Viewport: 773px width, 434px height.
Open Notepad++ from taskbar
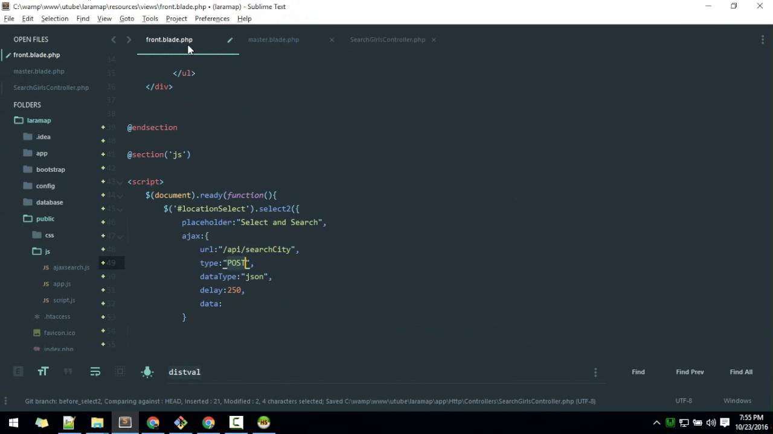[69, 423]
